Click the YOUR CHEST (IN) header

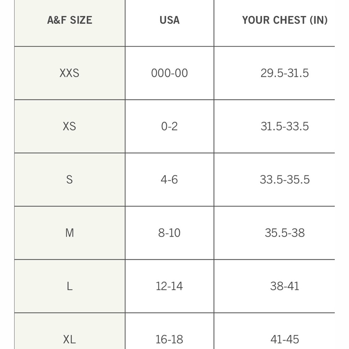click(285, 20)
